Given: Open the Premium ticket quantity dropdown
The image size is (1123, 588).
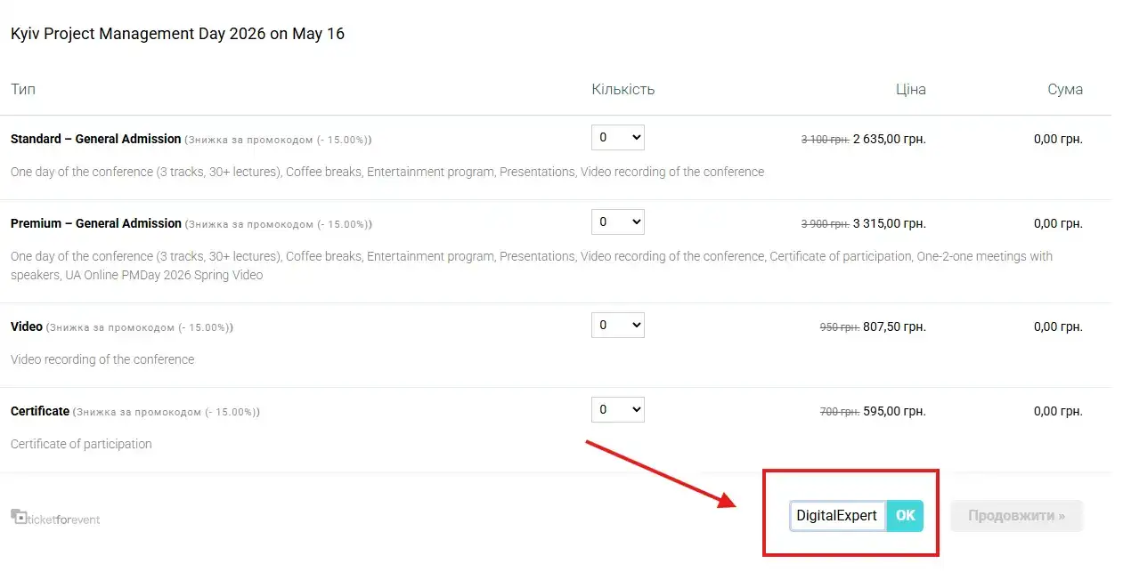Looking at the screenshot, I should 617,222.
